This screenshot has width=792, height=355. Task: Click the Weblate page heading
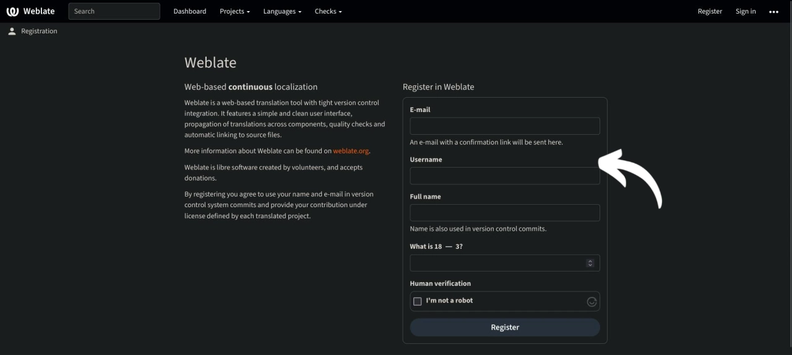210,62
